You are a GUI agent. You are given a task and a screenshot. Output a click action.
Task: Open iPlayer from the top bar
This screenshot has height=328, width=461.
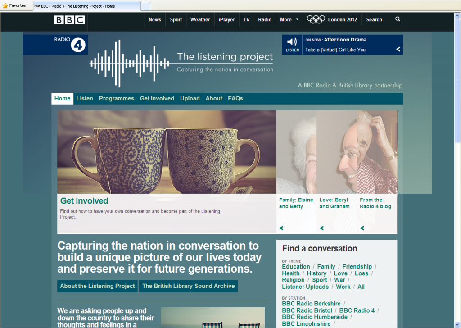tap(227, 20)
